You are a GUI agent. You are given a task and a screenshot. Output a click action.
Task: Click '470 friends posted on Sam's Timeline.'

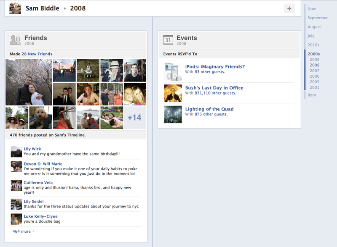coord(48,135)
